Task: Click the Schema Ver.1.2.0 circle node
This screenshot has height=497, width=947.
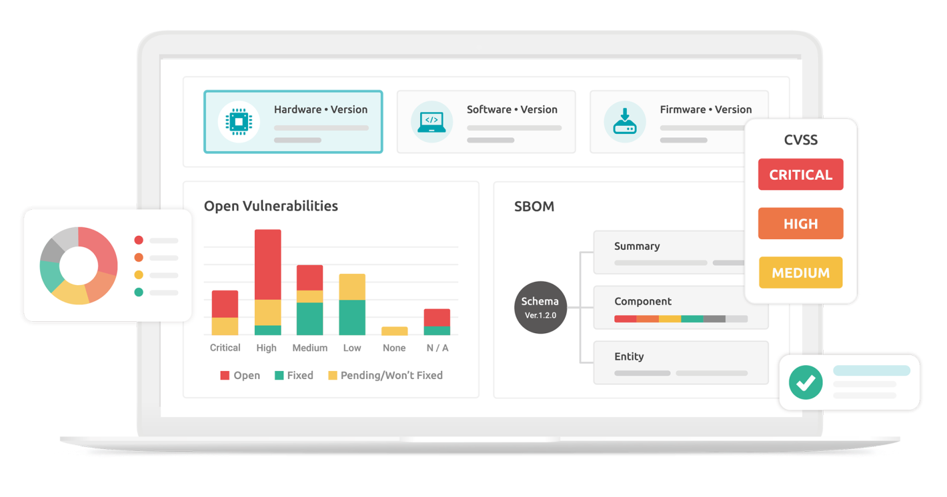Action: pos(540,307)
